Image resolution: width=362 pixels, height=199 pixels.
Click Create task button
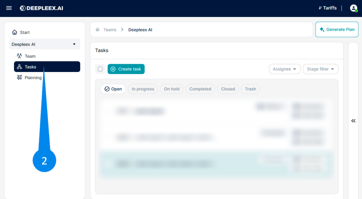(x=126, y=69)
